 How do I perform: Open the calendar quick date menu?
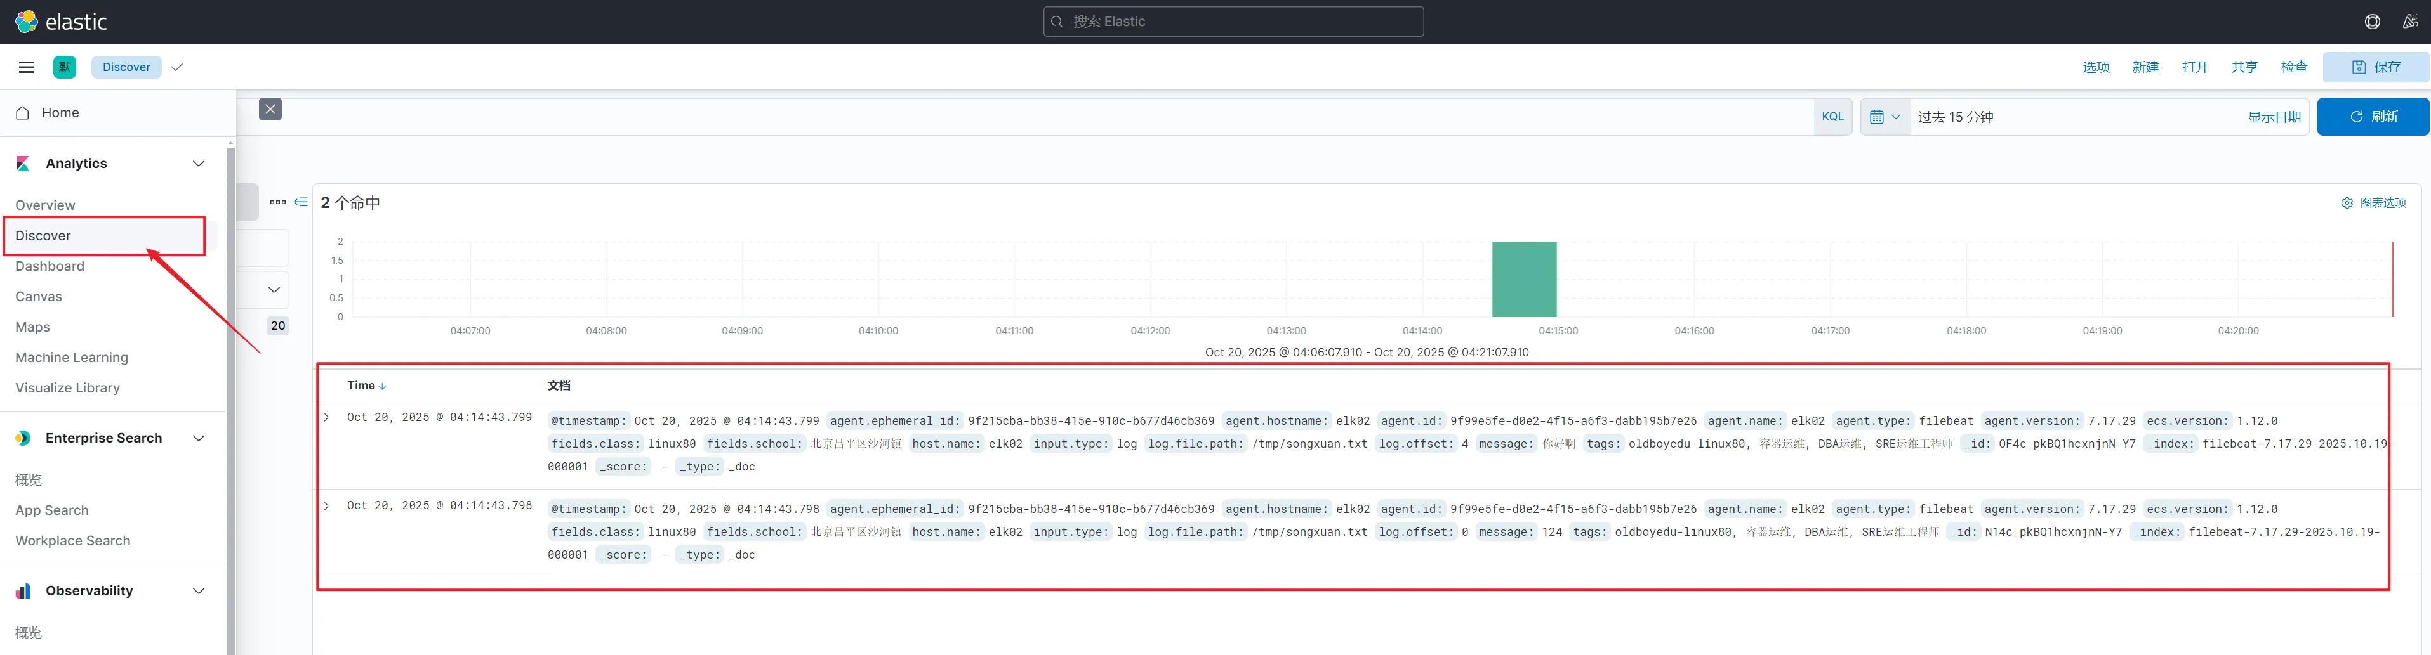click(x=1885, y=117)
